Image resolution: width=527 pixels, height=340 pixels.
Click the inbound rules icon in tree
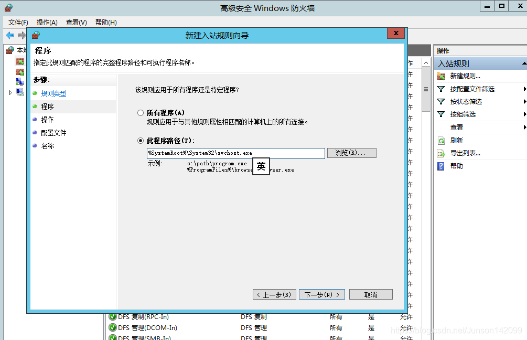(x=20, y=61)
